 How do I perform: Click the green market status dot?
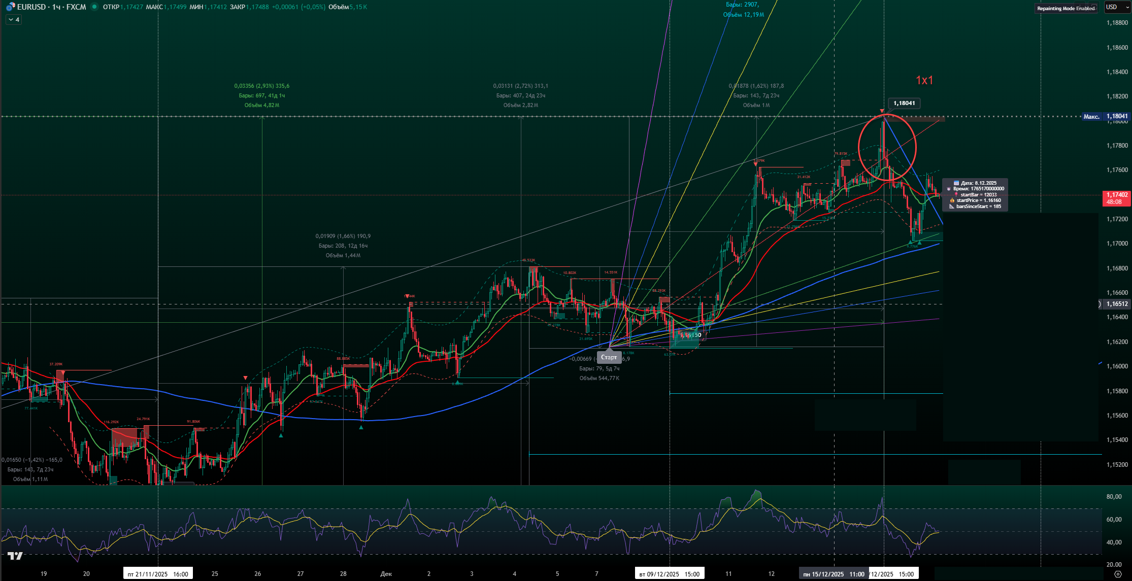pos(94,7)
